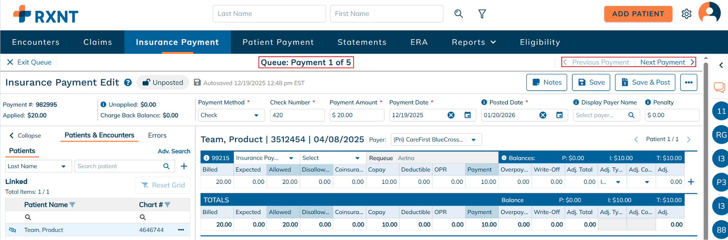
Task: Click the Check Number input field
Action: click(x=297, y=115)
